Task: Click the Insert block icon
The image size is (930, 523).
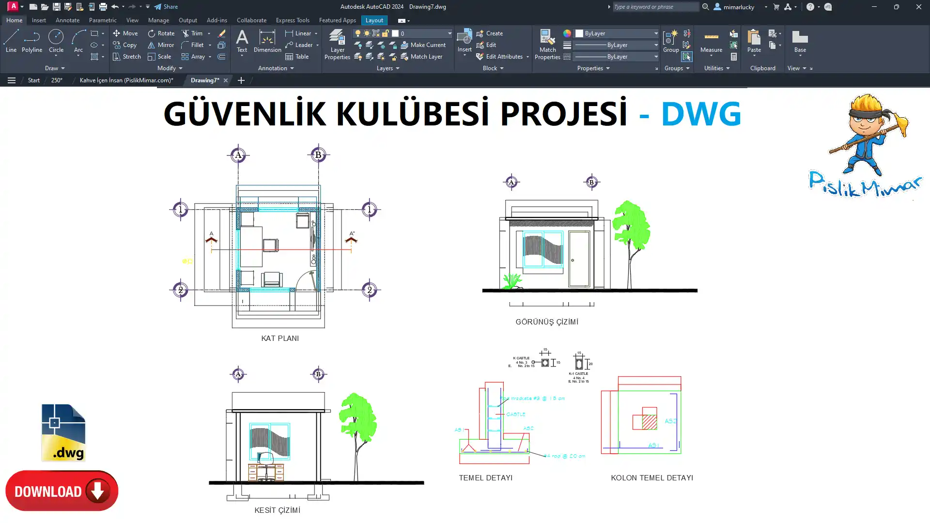Action: click(x=464, y=38)
